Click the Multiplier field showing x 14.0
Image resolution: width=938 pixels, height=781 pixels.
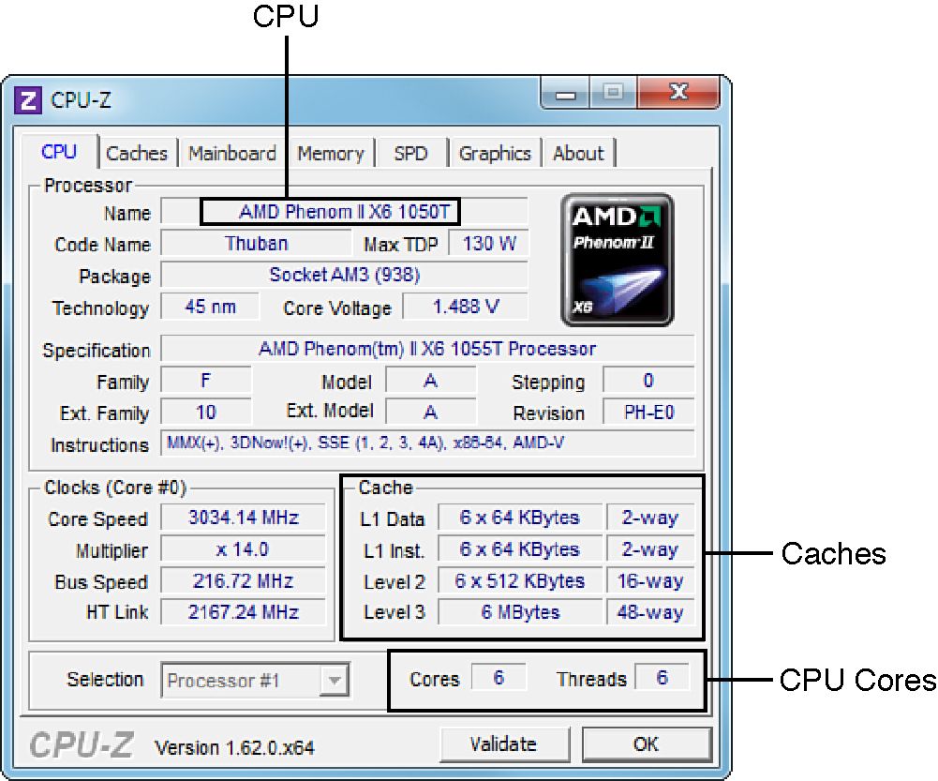pos(243,549)
